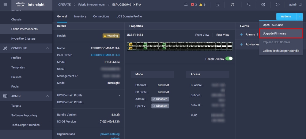Viewport: 306px width, 139px height.
Task: Open Software Repository in the sidebar
Action: (26, 115)
